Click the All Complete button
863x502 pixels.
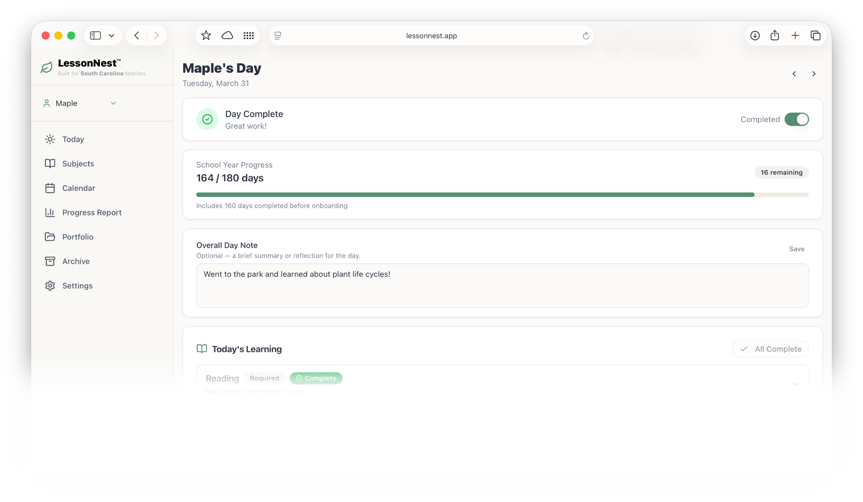pos(770,349)
